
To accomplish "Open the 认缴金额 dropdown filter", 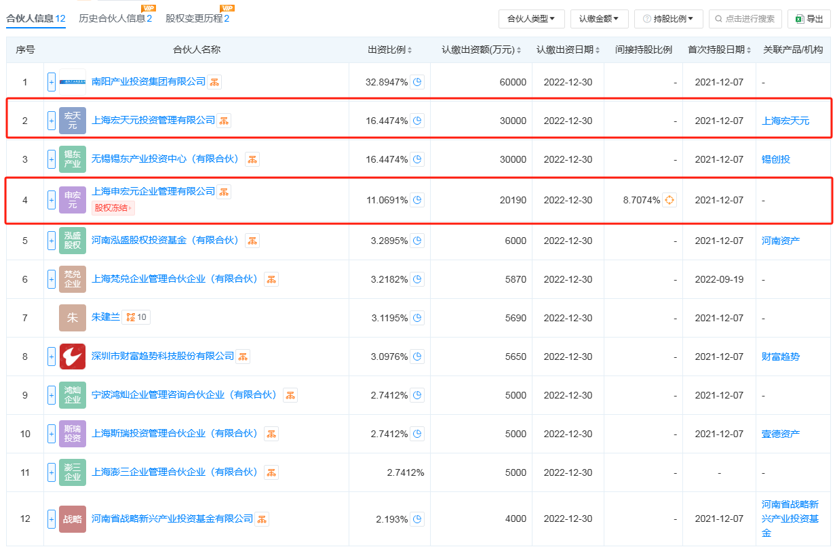I will click(599, 19).
